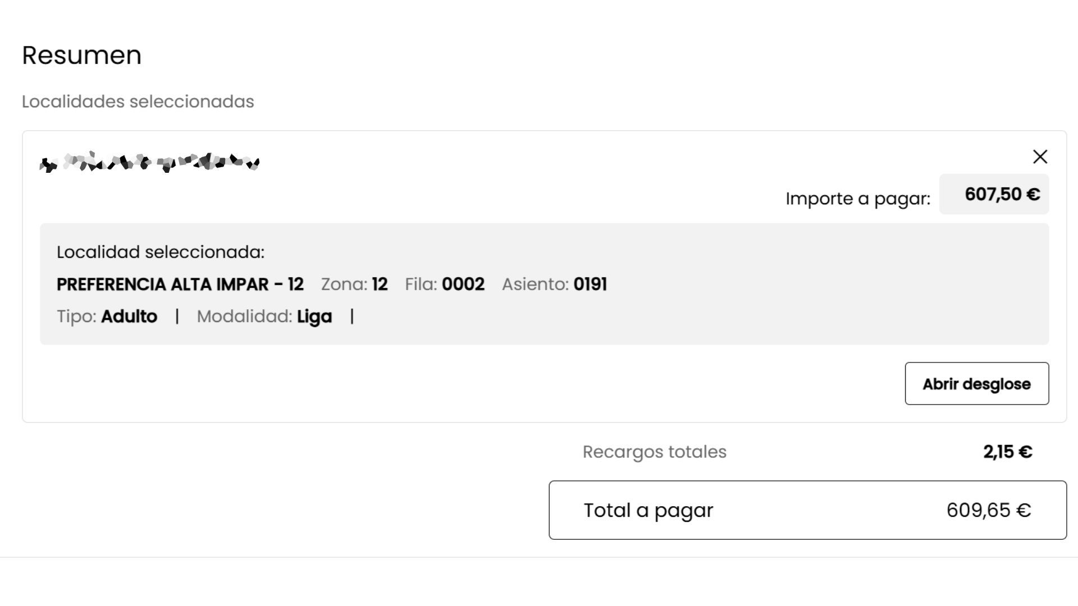Click the Abrir desglose button
1078x606 pixels.
pos(976,384)
